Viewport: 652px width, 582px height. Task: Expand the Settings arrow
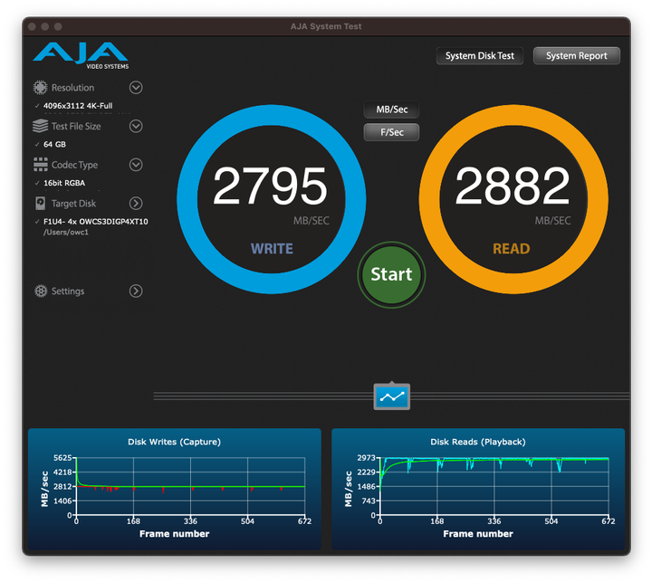click(136, 291)
